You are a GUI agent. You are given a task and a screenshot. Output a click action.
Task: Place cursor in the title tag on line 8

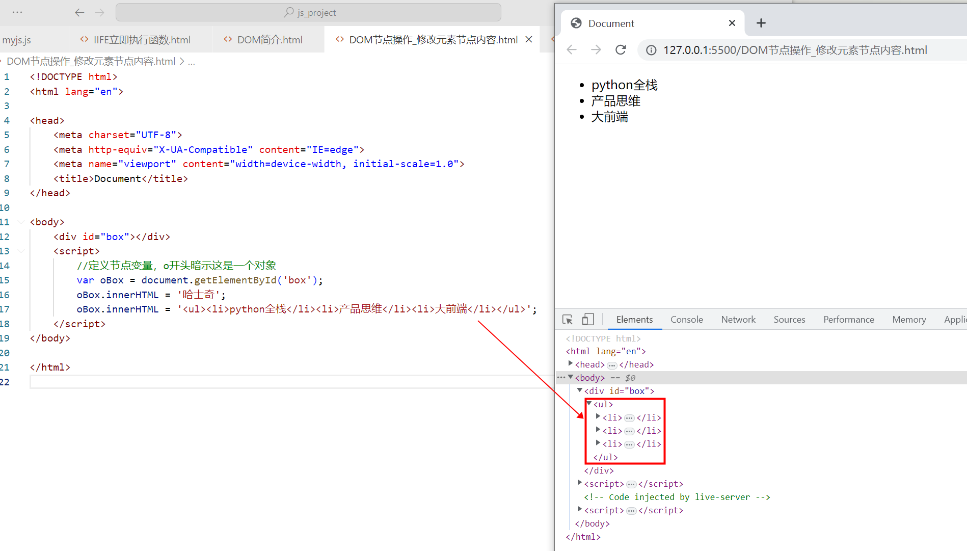[121, 178]
